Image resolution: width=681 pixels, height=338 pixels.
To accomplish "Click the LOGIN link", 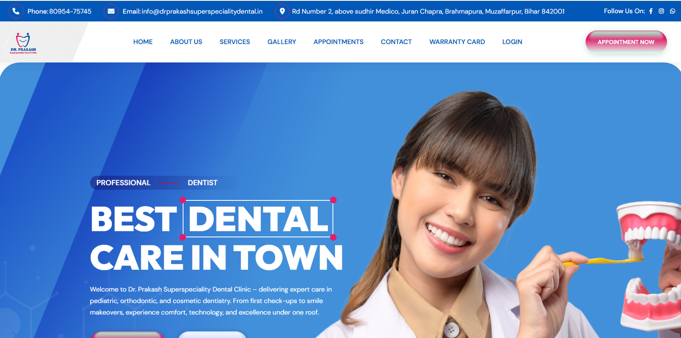I will [x=512, y=42].
